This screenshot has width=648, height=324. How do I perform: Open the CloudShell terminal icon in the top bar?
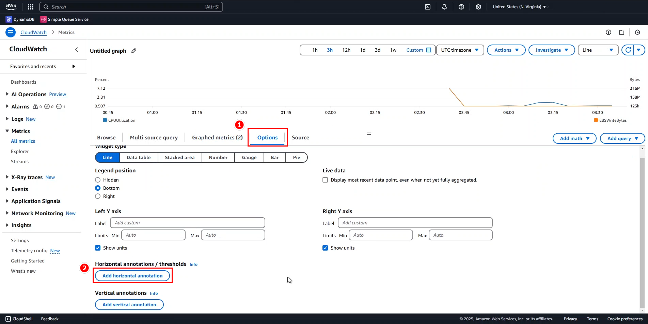point(428,7)
